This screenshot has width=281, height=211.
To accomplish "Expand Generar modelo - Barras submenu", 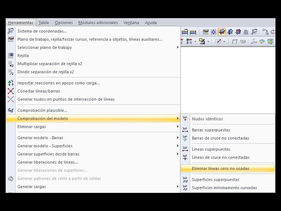I will click(93, 138).
